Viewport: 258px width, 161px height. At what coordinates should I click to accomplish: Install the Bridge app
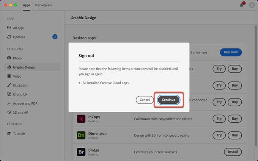tap(233, 152)
